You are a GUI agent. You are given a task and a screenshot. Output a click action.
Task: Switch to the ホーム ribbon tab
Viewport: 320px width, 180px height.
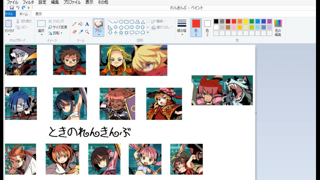[23, 14]
